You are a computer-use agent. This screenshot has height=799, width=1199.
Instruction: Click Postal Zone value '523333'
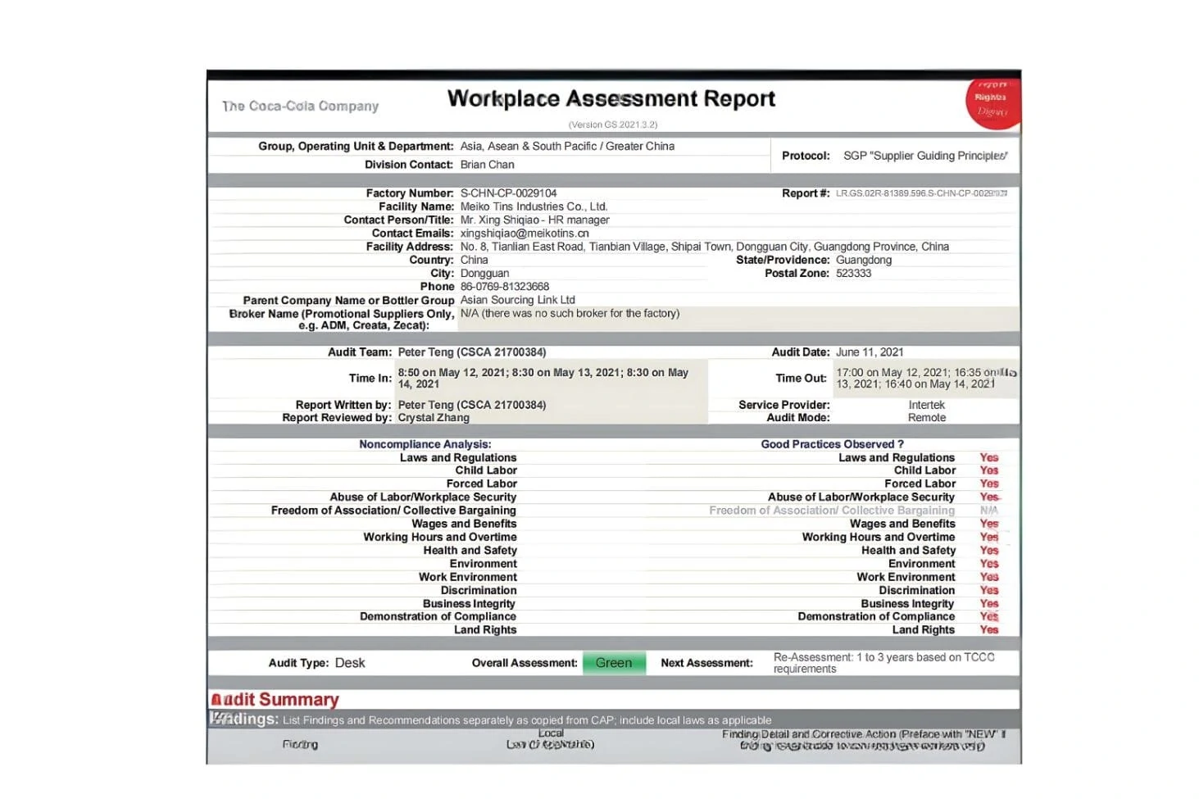(x=854, y=274)
